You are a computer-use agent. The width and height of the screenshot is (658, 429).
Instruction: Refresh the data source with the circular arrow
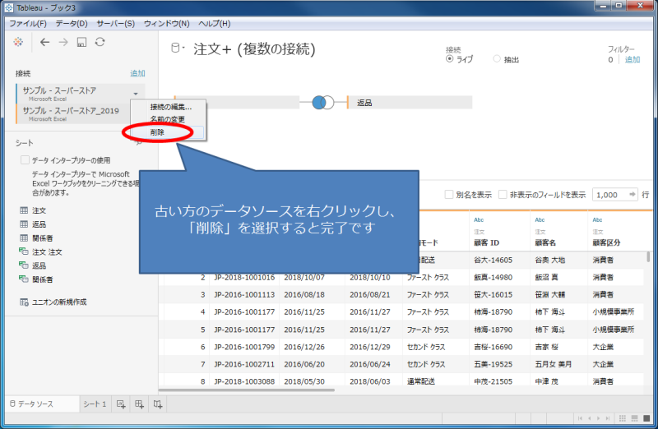tap(100, 42)
